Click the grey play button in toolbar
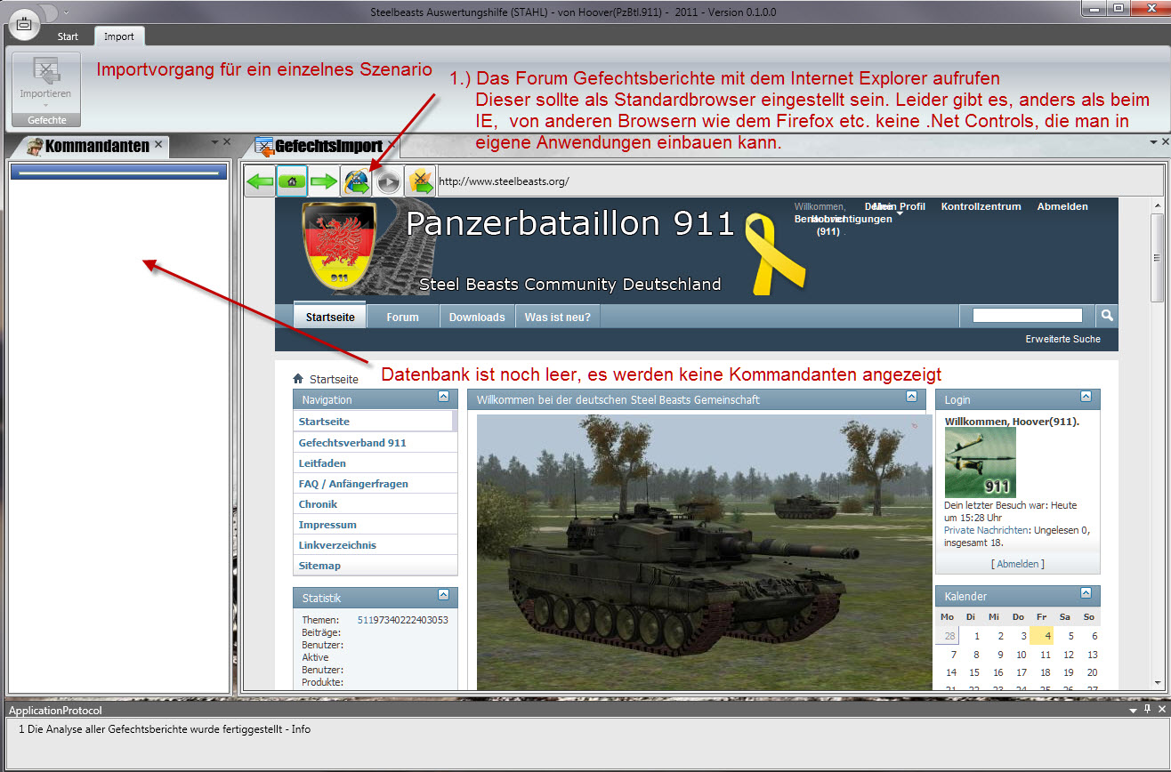 [x=388, y=181]
